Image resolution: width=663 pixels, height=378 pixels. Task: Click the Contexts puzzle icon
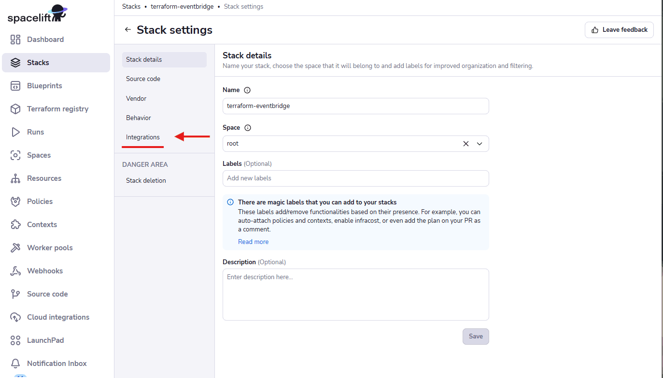click(15, 225)
